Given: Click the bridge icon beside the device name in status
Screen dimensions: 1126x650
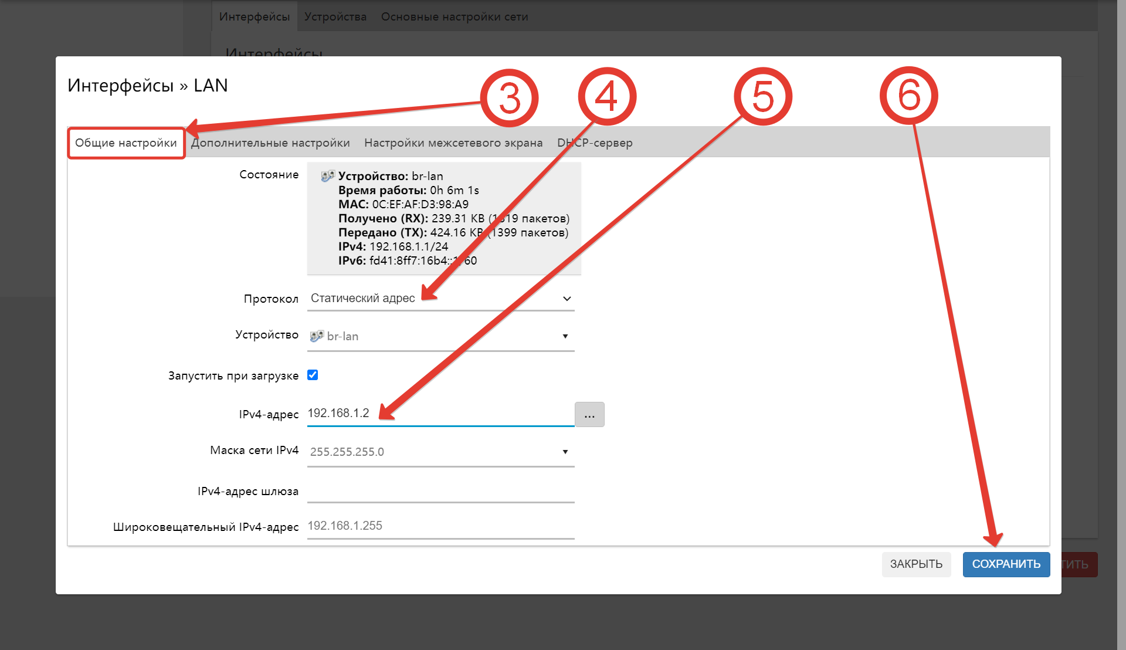Looking at the screenshot, I should [328, 176].
